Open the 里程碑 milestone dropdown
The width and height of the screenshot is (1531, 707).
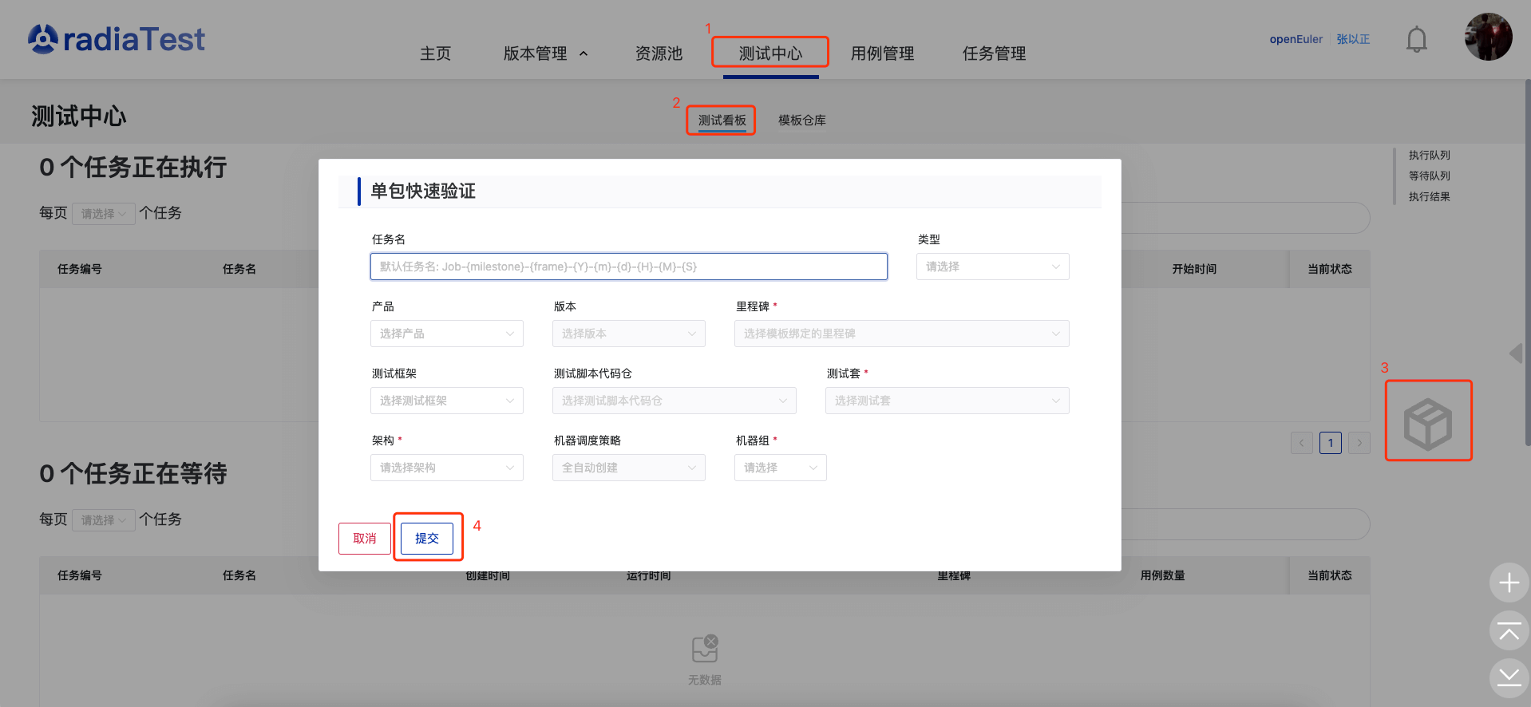pyautogui.click(x=901, y=334)
